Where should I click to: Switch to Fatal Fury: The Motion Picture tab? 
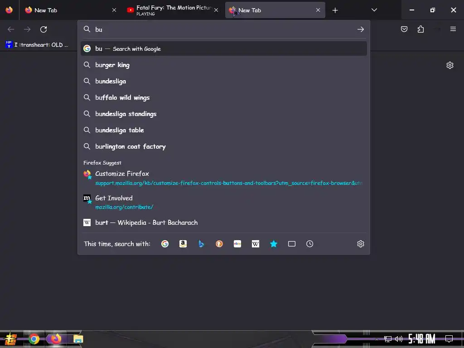pos(173,10)
